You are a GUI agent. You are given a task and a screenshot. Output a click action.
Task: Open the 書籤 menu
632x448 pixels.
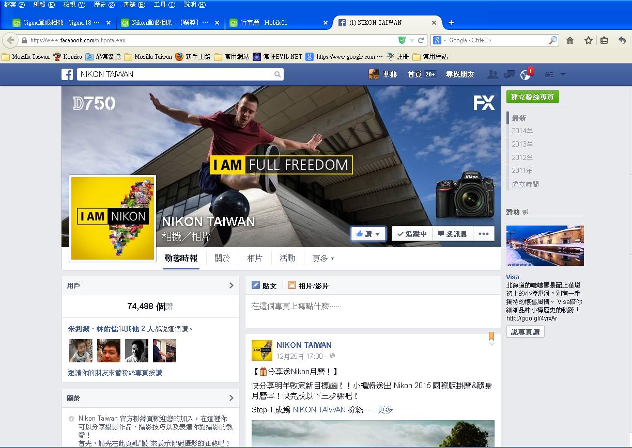[x=134, y=5]
